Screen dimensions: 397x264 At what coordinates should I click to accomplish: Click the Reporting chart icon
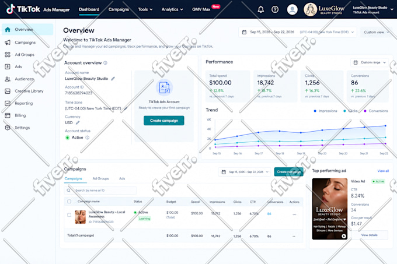click(8, 103)
